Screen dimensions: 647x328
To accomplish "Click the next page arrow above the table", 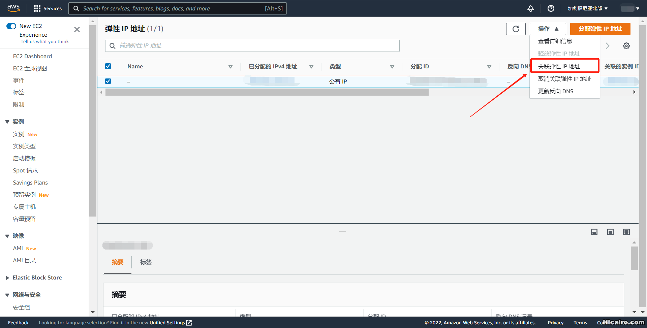I will coord(608,45).
